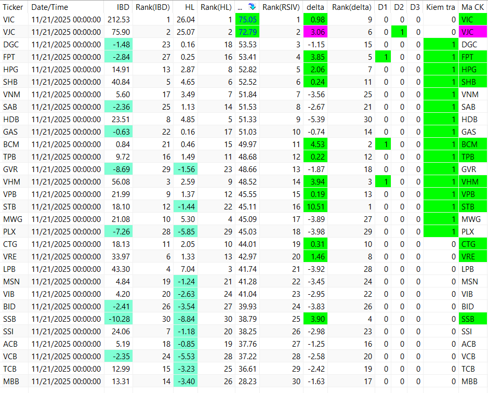Click the delta value 10.51 for STB

315,206
